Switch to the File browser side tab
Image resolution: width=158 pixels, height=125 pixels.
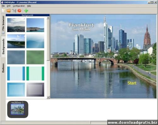point(3,25)
